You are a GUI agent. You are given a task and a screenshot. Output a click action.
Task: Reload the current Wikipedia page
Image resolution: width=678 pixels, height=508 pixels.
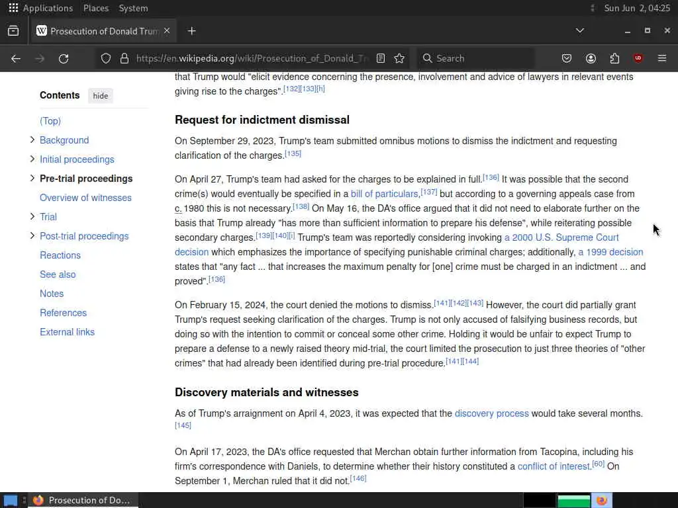[64, 58]
